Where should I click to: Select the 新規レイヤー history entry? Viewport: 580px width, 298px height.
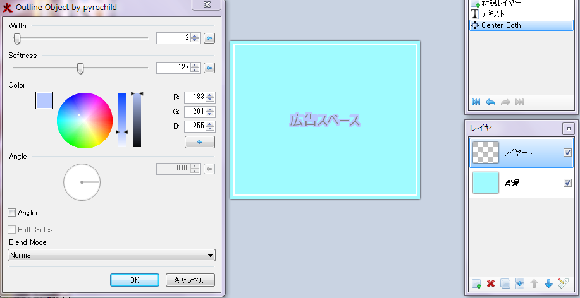(x=522, y=3)
